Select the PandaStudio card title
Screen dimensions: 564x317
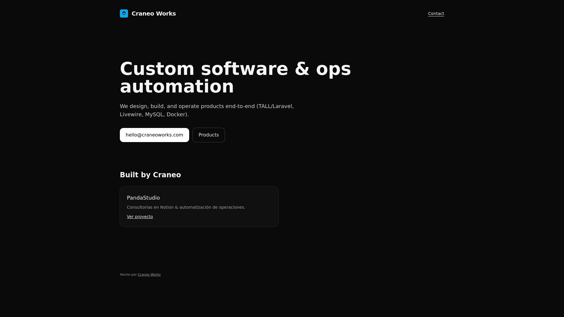pos(143,198)
